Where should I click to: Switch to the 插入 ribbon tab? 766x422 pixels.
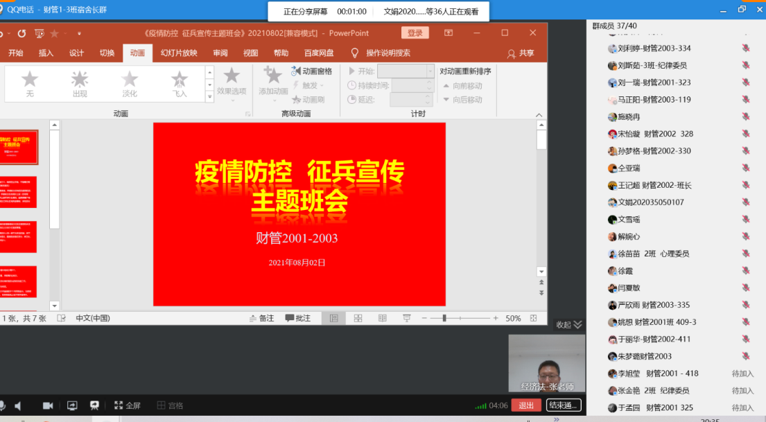(46, 53)
